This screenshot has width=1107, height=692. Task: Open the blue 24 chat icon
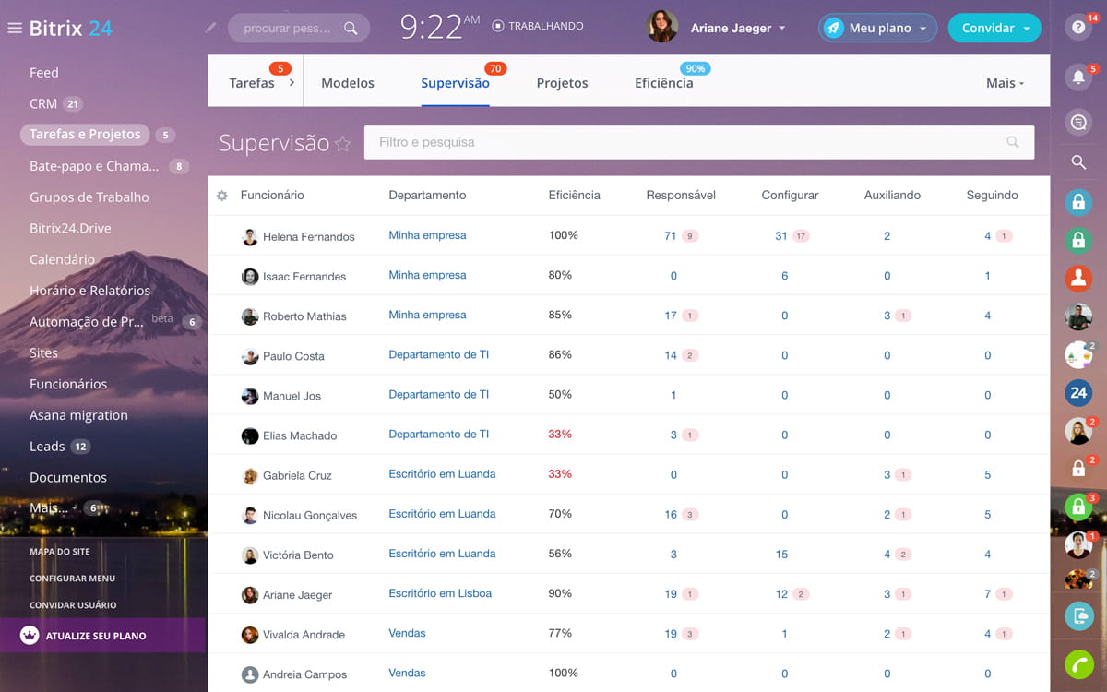(1077, 392)
